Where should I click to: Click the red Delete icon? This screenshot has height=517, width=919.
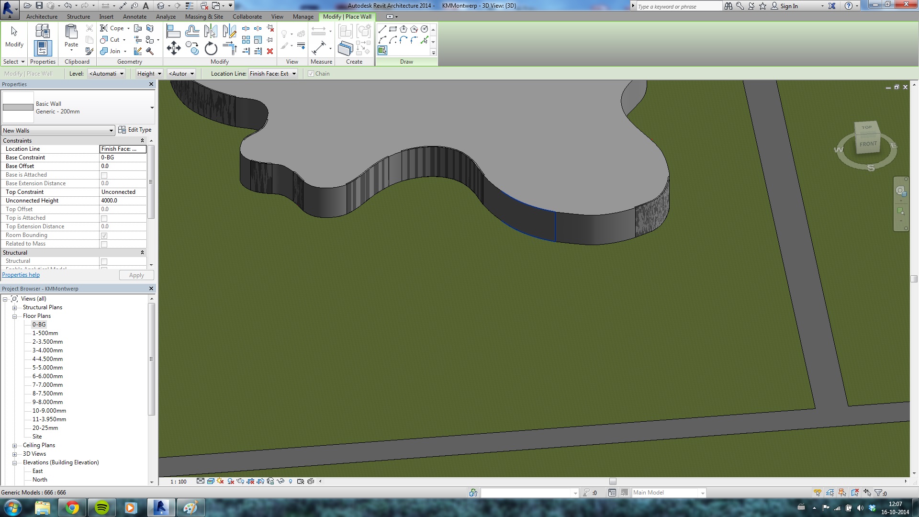click(x=270, y=51)
